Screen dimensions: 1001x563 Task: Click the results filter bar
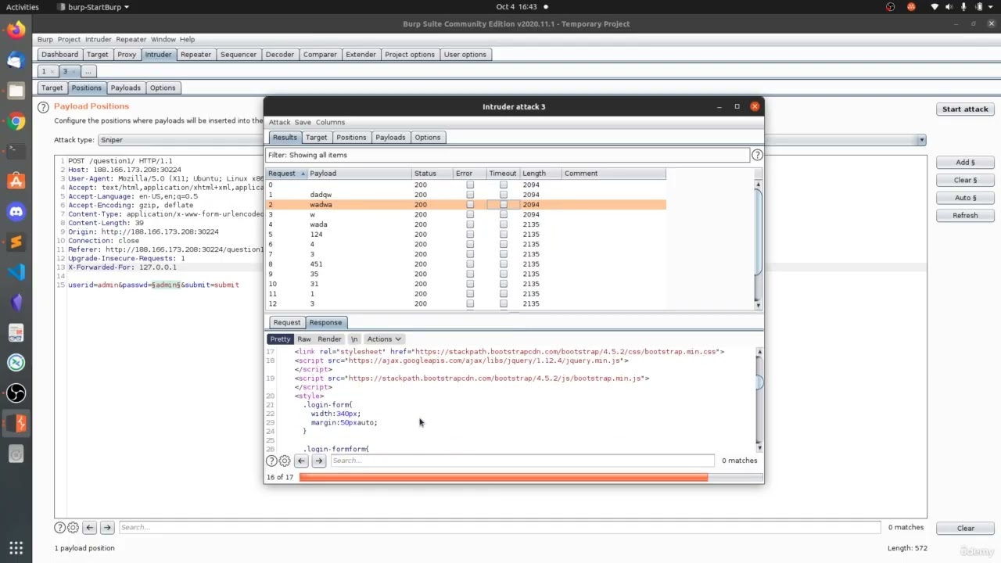[508, 155]
